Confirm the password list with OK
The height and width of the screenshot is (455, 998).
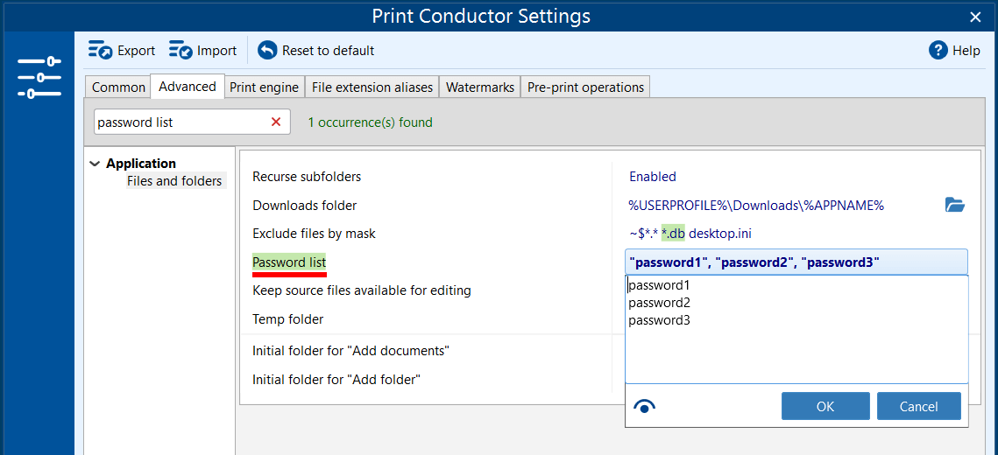pyautogui.click(x=825, y=406)
